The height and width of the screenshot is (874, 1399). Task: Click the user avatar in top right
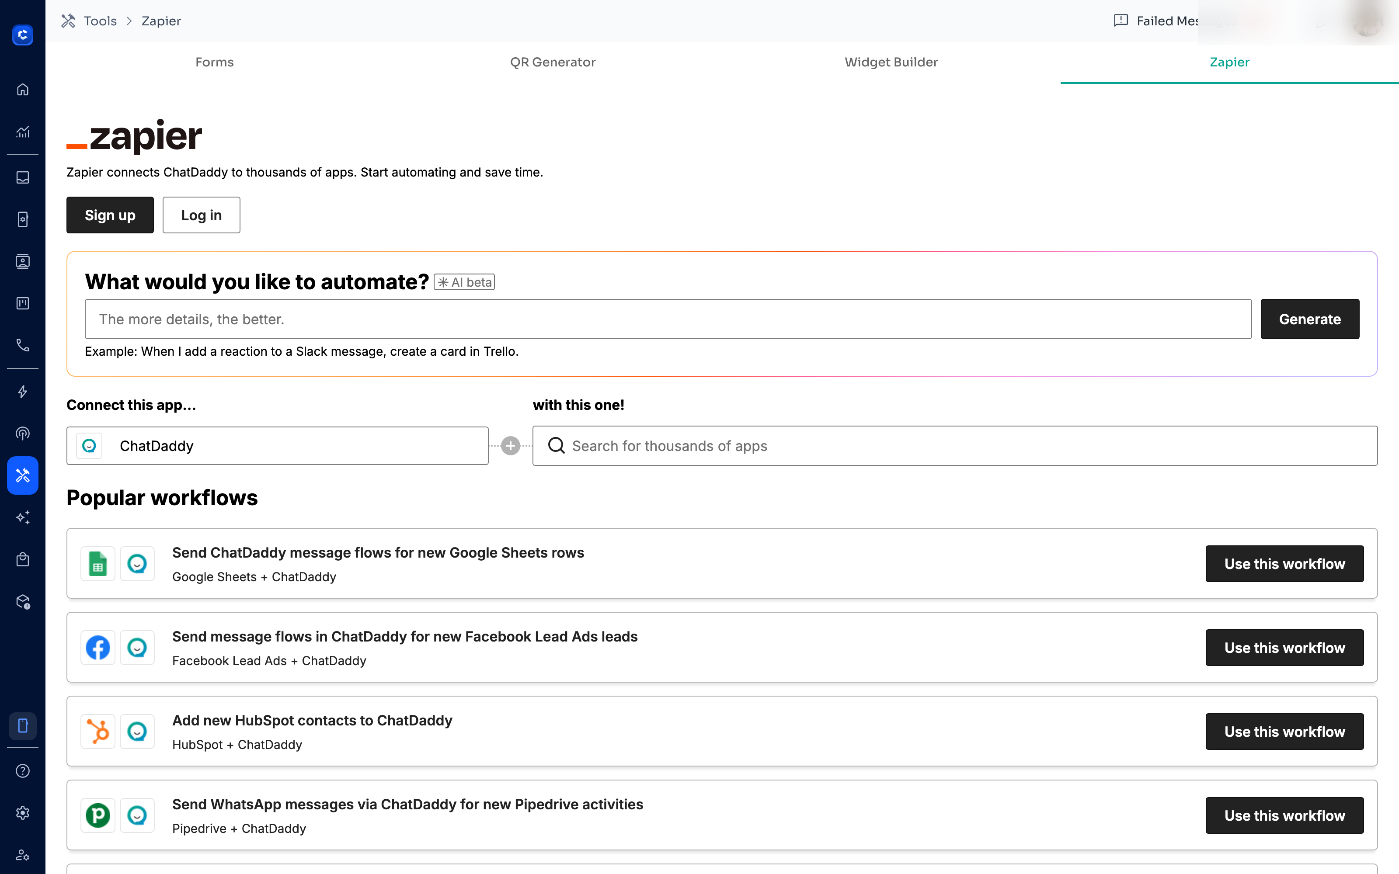pos(1367,21)
